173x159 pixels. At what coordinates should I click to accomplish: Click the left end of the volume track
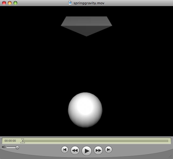(7, 147)
